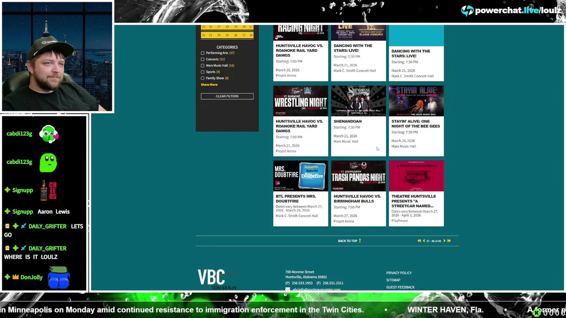
Task: Jump to the first page of event results
Action: click(419, 241)
